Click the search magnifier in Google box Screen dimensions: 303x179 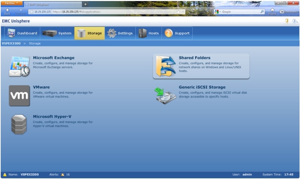[x=262, y=12]
